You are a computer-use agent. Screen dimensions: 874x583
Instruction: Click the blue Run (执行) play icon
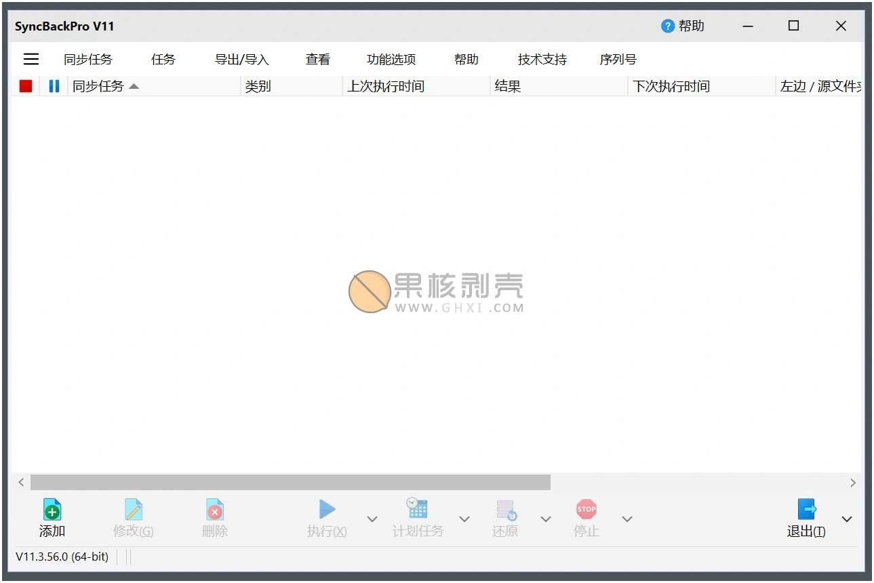point(326,510)
